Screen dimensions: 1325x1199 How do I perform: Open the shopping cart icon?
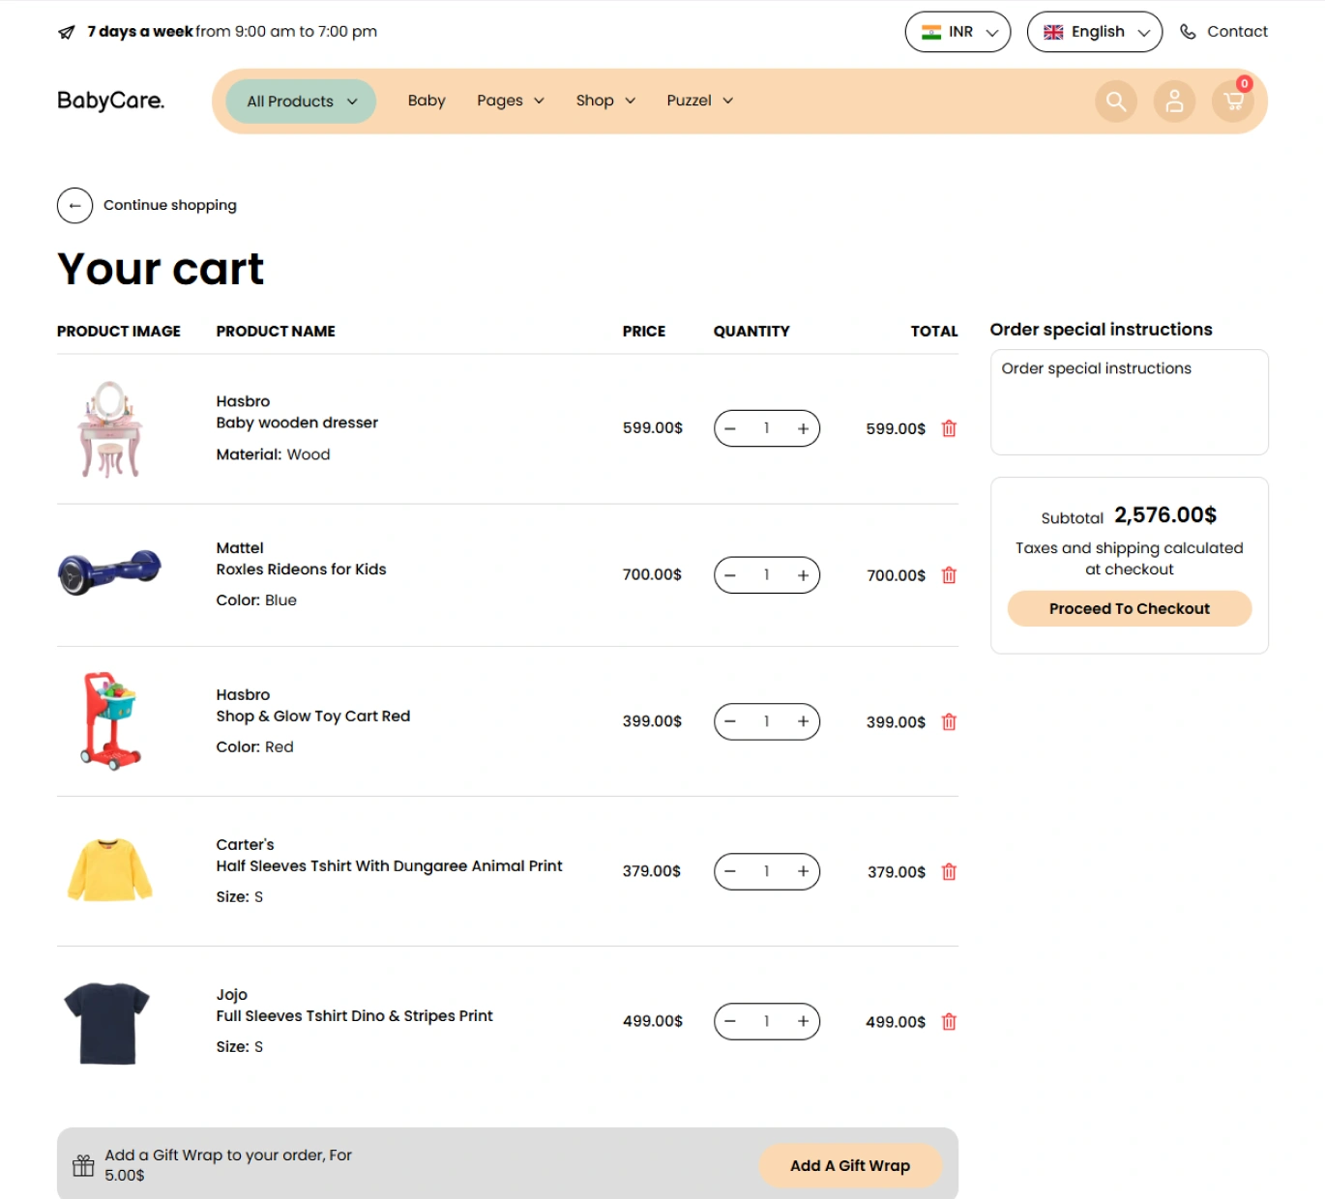tap(1233, 101)
